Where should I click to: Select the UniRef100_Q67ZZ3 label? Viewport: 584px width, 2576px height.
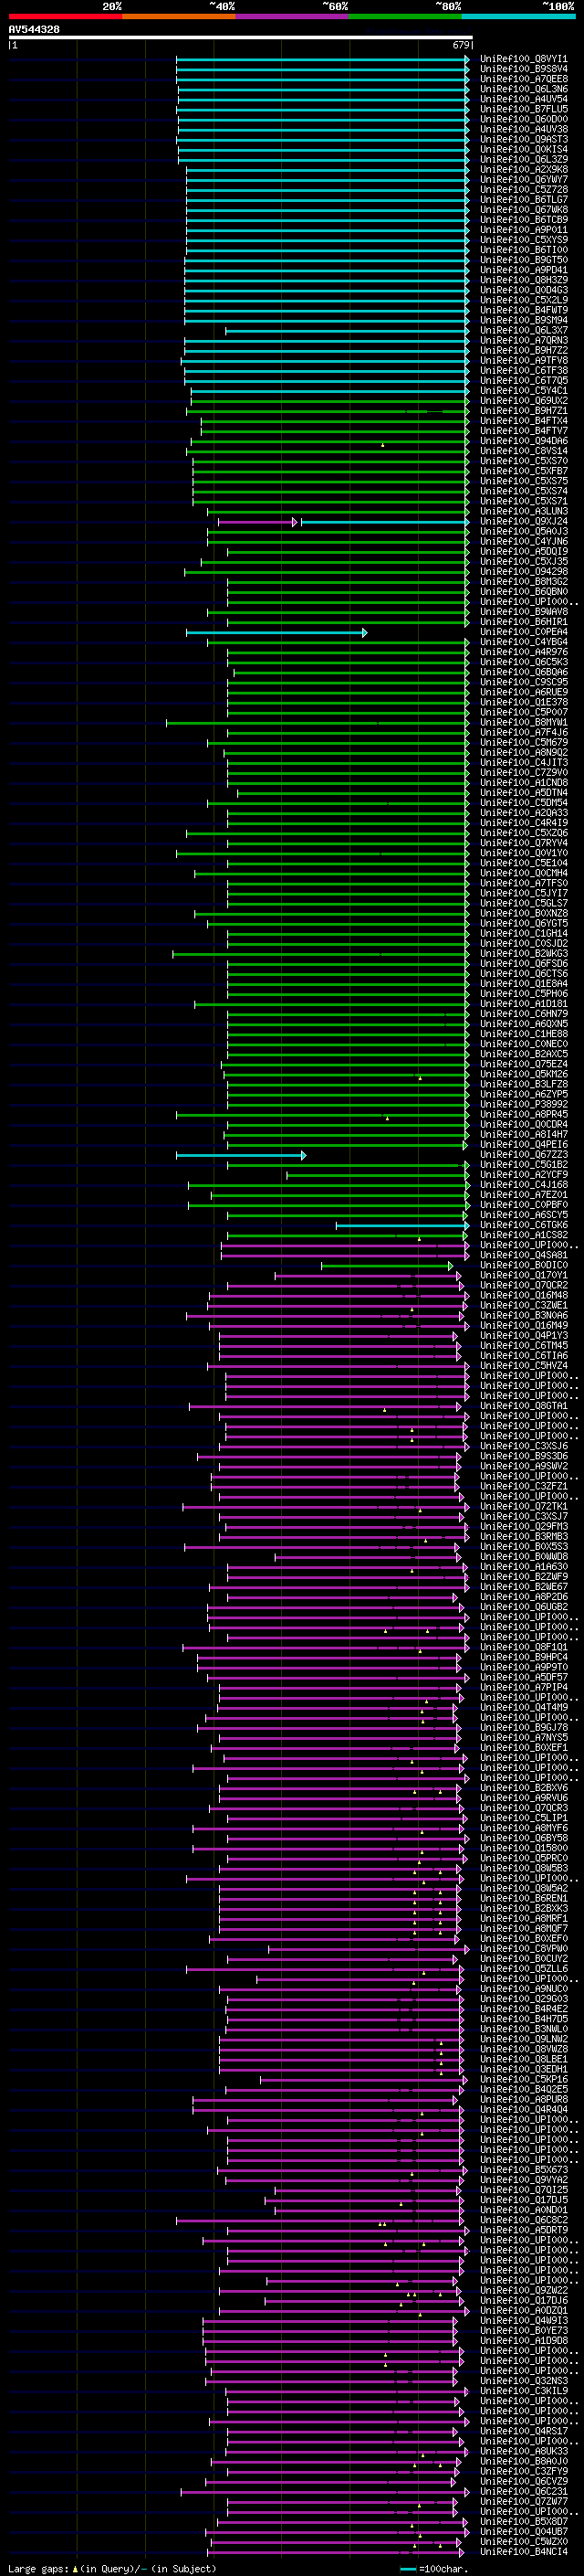(x=524, y=1155)
